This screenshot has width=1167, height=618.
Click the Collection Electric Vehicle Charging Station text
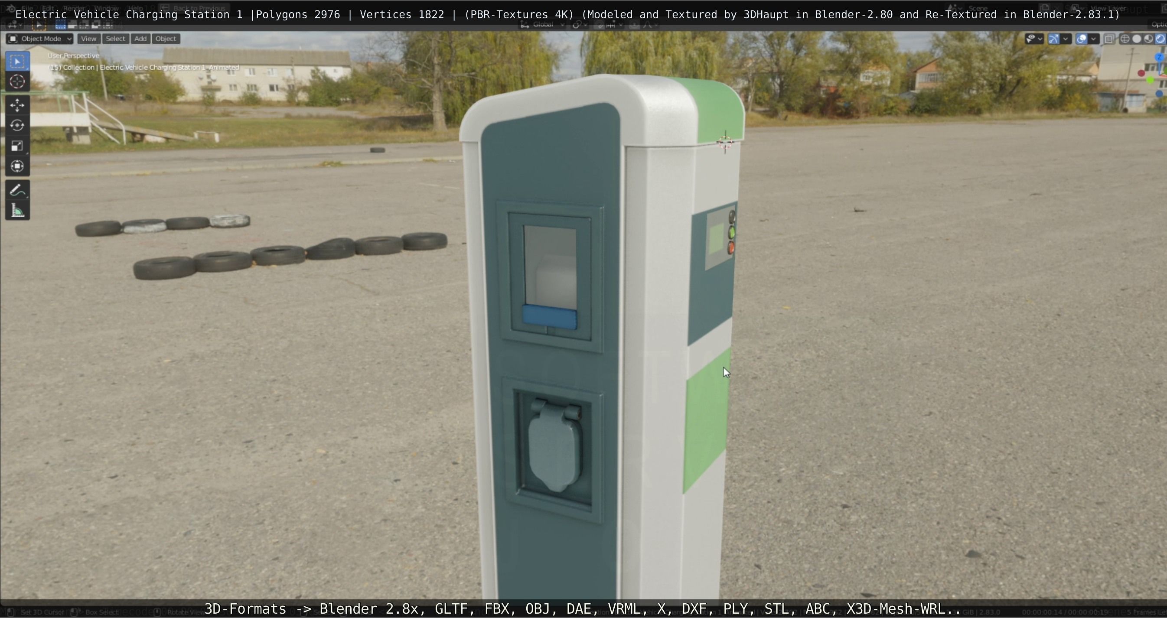(x=144, y=68)
